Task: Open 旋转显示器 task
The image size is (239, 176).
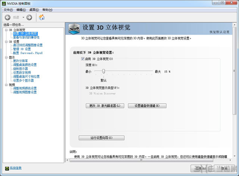Action: click(21, 69)
